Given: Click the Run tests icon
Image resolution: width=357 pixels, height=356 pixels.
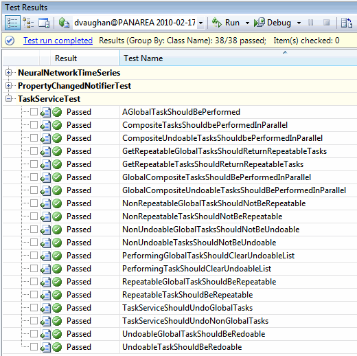Looking at the screenshot, I should tap(217, 23).
